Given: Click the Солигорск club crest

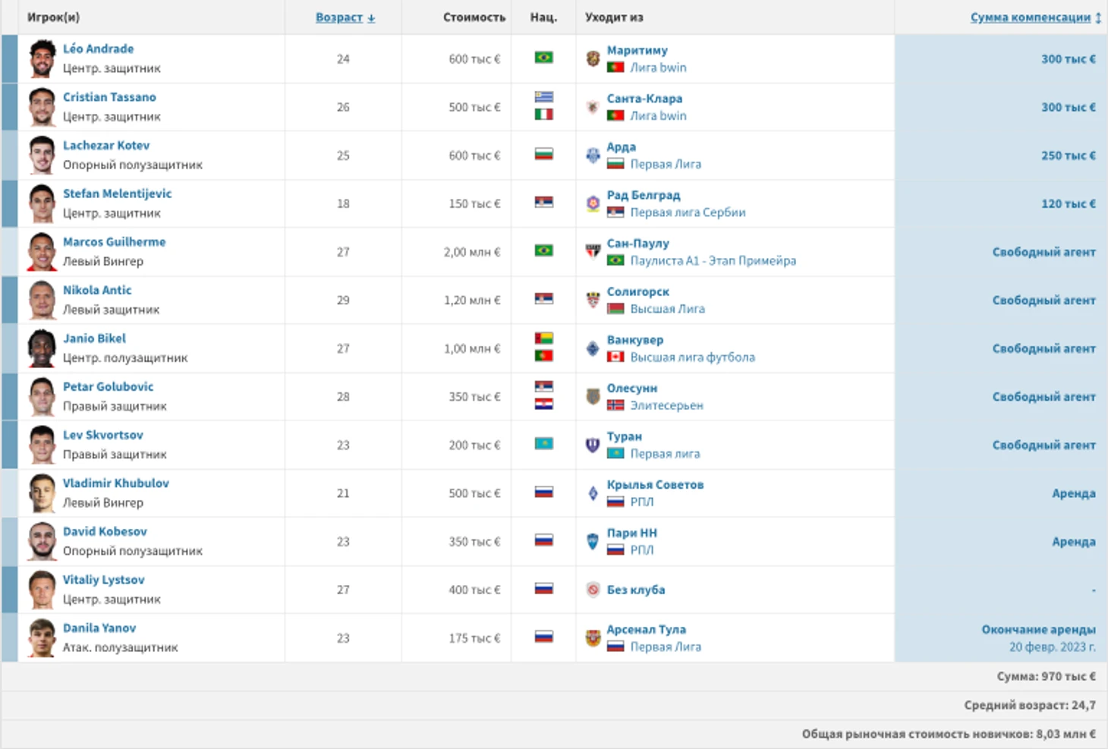Looking at the screenshot, I should (593, 300).
